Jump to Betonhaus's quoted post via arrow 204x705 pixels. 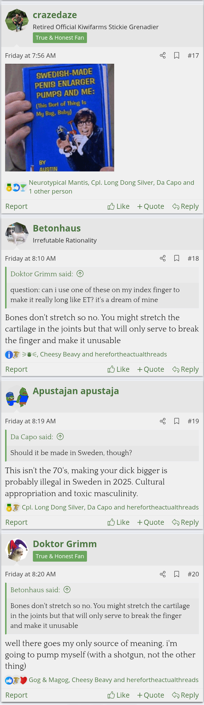click(67, 590)
